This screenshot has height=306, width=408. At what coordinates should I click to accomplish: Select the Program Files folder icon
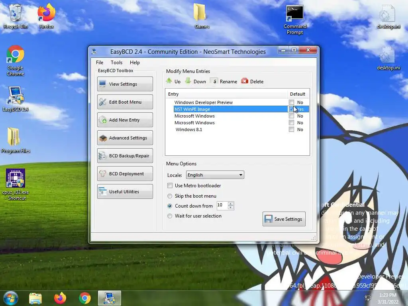16,141
